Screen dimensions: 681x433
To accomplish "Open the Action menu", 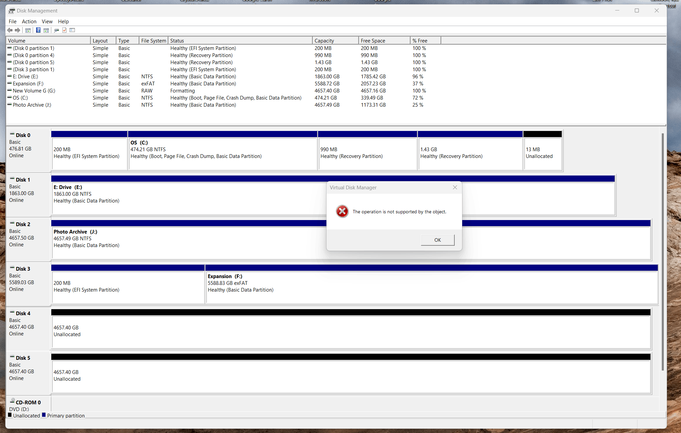I will (29, 22).
